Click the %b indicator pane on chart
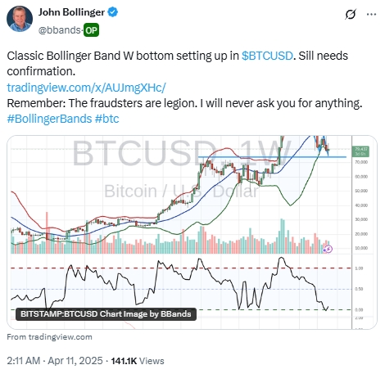385x374 pixels. click(181, 285)
